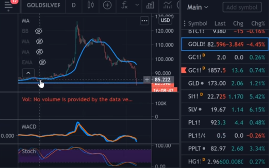The image size is (269, 168).
Task: Select the Stoch indicator label
Action: tap(29, 151)
